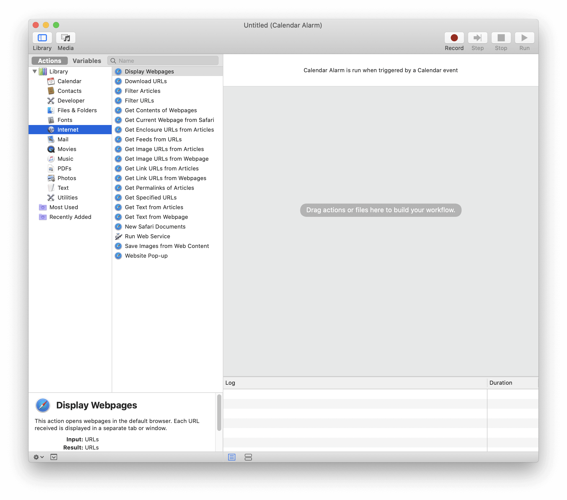Screen dimensions: 567x500
Task: Open the Utilities category
Action: 67,197
